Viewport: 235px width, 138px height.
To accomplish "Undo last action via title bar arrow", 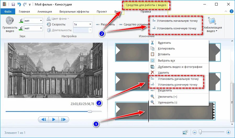I will pos(19,4).
